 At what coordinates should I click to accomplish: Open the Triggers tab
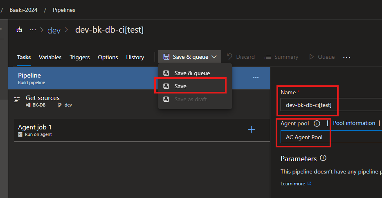pyautogui.click(x=80, y=57)
